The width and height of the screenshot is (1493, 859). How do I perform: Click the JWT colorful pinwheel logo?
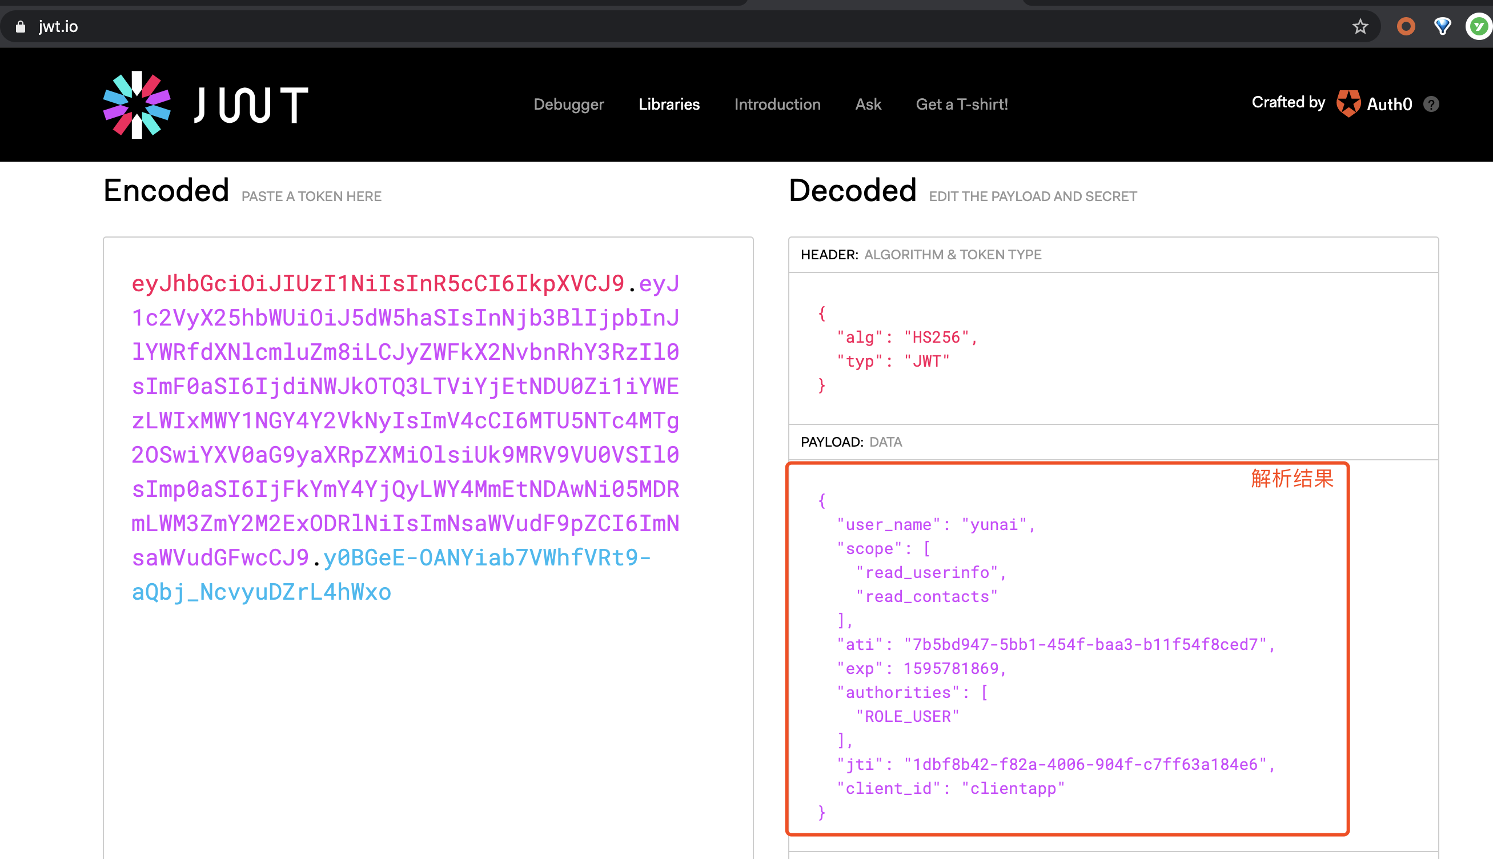click(137, 105)
